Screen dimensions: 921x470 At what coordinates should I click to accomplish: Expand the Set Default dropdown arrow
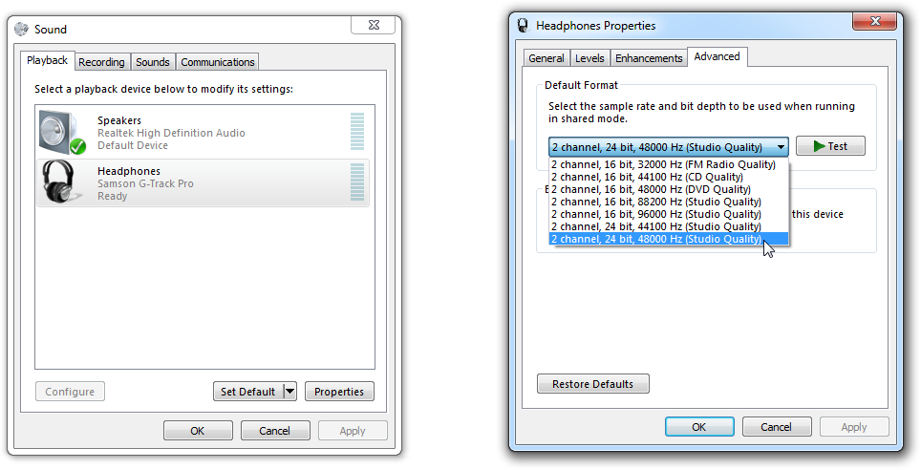[289, 392]
